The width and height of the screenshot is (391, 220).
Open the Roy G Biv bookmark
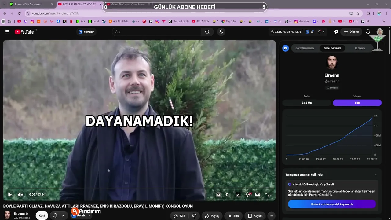[x=229, y=21]
